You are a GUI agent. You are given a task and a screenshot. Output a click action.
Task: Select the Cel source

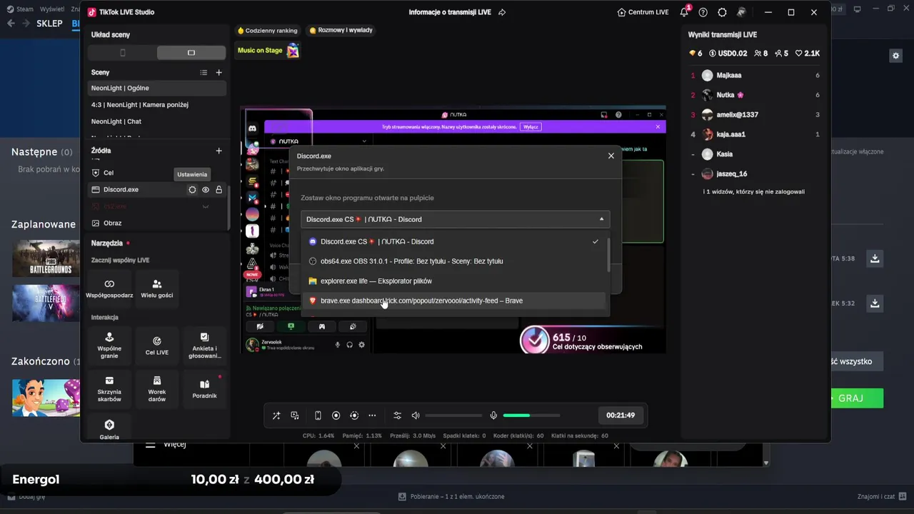pyautogui.click(x=157, y=173)
